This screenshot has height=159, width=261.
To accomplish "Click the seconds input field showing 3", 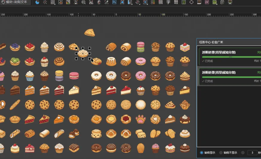I will click(252, 152).
